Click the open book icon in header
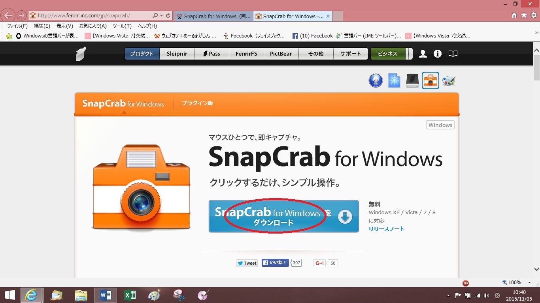Viewport: 540px width, 303px height. (x=453, y=54)
